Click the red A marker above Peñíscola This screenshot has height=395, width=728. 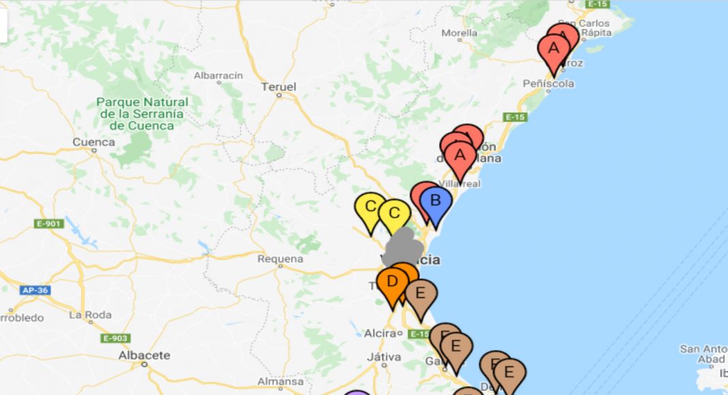[554, 52]
